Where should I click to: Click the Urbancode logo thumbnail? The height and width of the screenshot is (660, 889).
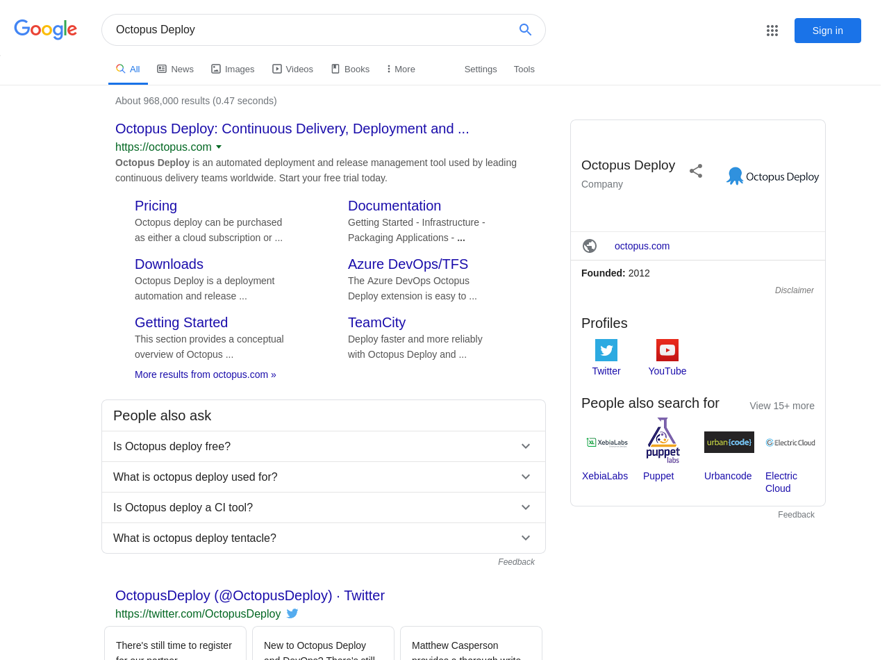click(729, 443)
